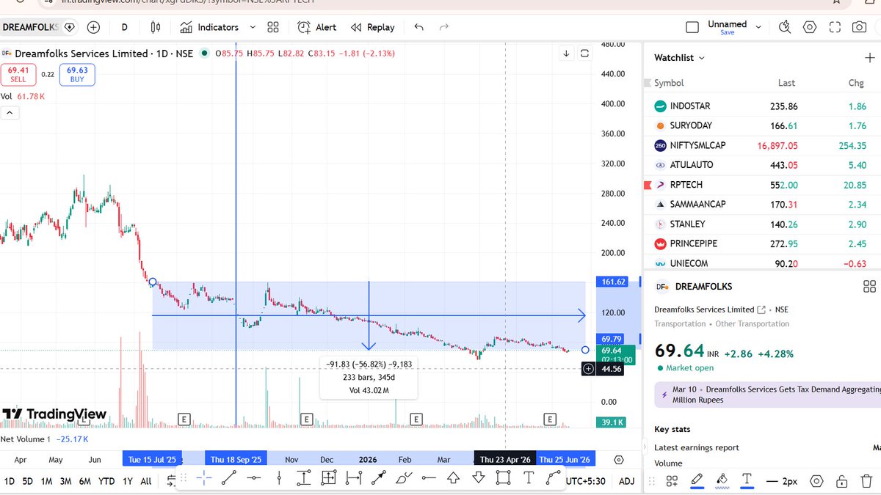Click the down arrow pane control on chart

(x=567, y=54)
